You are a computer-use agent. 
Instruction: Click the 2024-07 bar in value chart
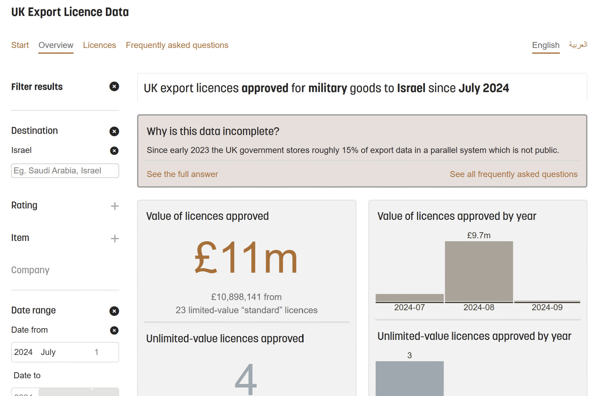[409, 298]
